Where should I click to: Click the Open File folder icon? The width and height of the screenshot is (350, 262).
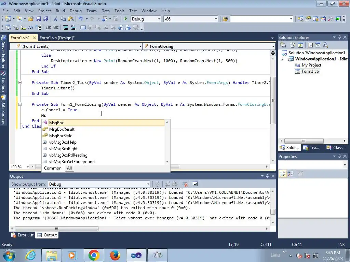point(31,19)
